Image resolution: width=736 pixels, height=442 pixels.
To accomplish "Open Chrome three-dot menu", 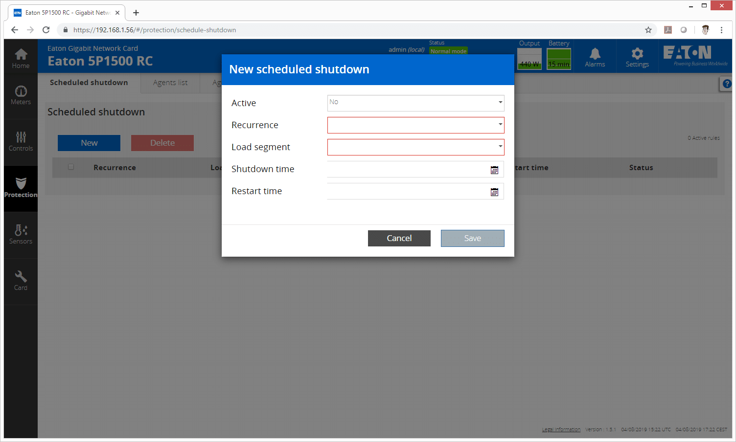I will point(721,30).
